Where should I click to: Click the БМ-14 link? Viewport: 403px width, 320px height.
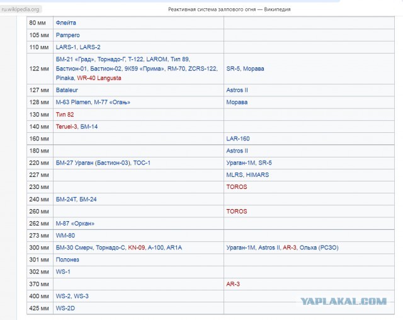point(89,127)
